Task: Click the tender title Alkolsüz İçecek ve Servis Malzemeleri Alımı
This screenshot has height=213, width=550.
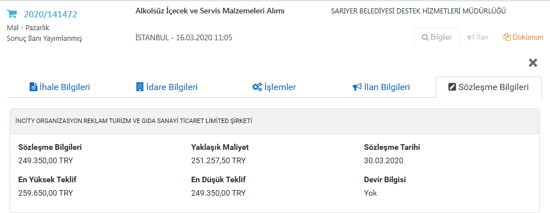Action: (x=210, y=11)
